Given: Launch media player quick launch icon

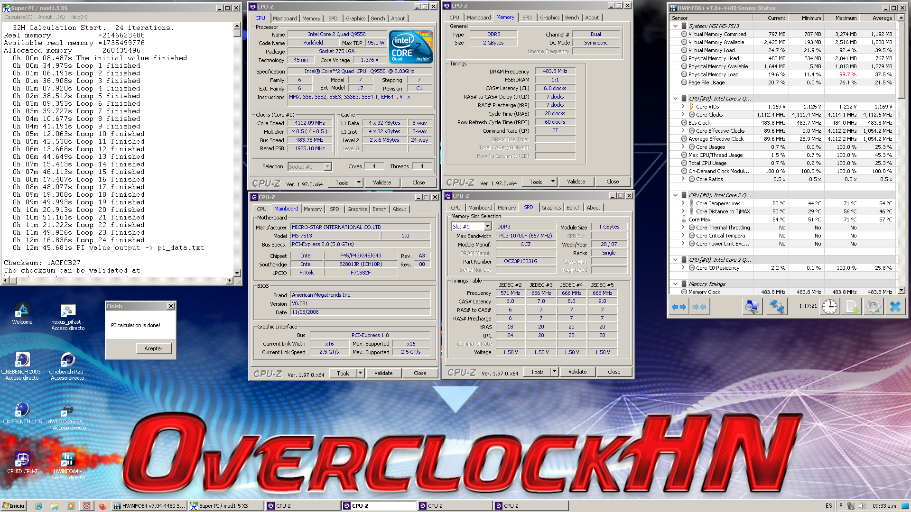Looking at the screenshot, I should (x=71, y=506).
